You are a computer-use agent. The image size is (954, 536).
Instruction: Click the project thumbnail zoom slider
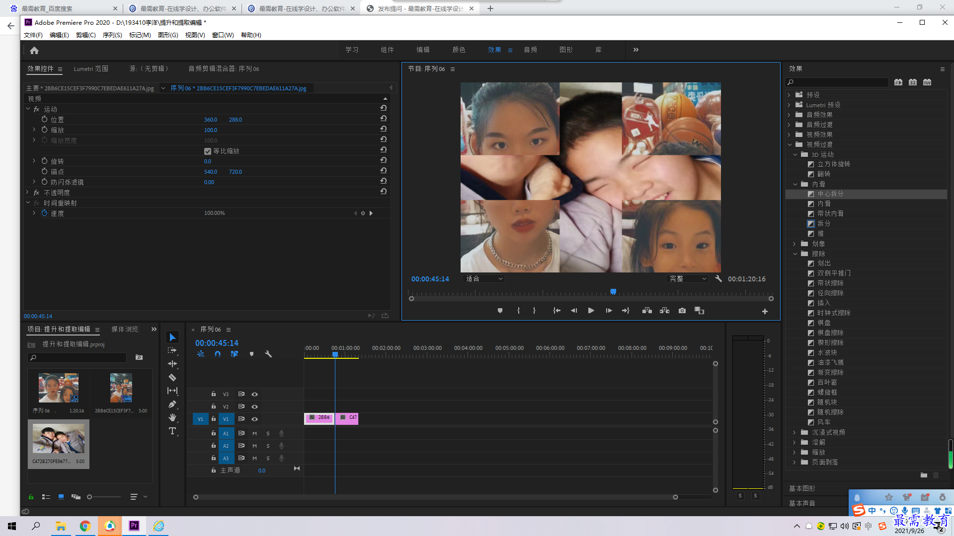(89, 497)
